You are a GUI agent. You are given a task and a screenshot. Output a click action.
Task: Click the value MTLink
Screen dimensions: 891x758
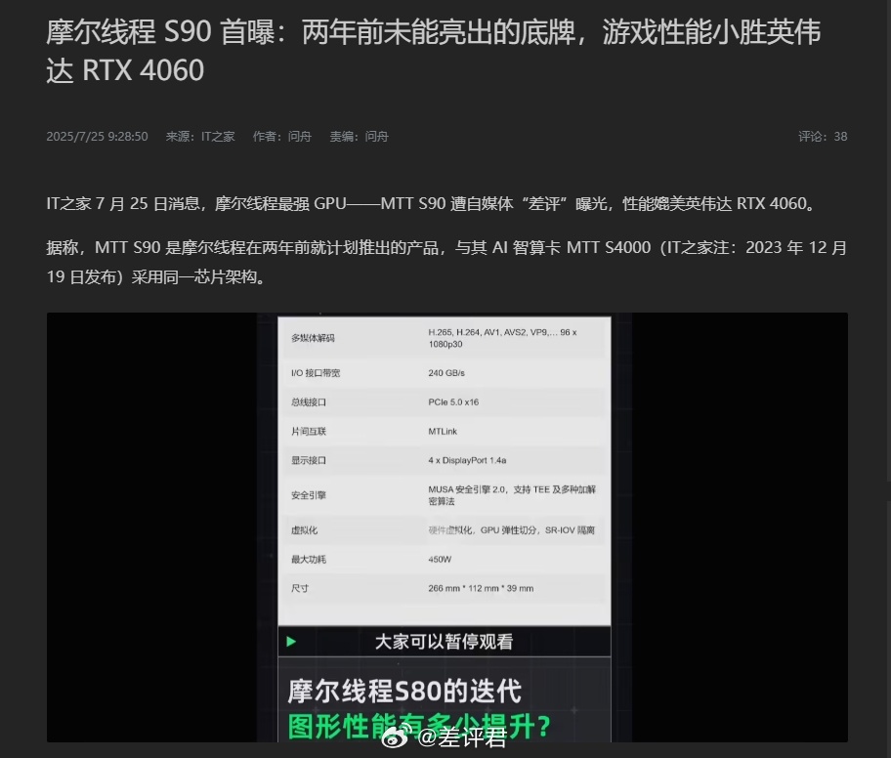point(443,432)
